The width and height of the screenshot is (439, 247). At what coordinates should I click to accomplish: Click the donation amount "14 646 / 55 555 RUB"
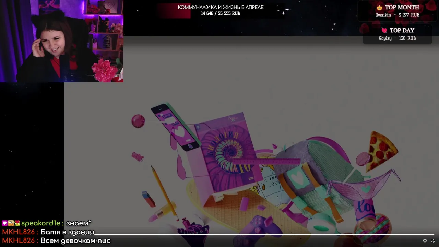click(221, 13)
